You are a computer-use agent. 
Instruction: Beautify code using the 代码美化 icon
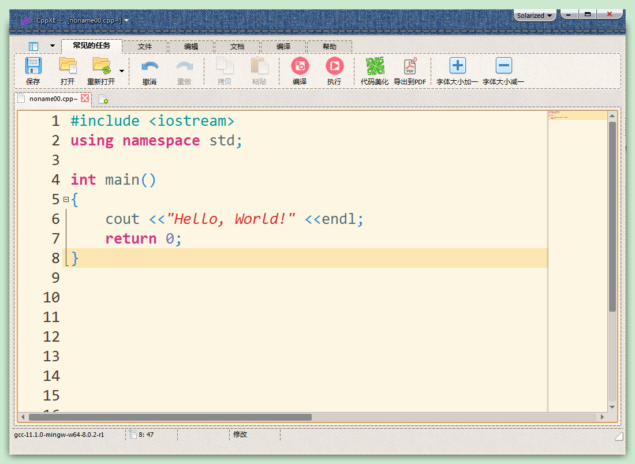pyautogui.click(x=375, y=66)
